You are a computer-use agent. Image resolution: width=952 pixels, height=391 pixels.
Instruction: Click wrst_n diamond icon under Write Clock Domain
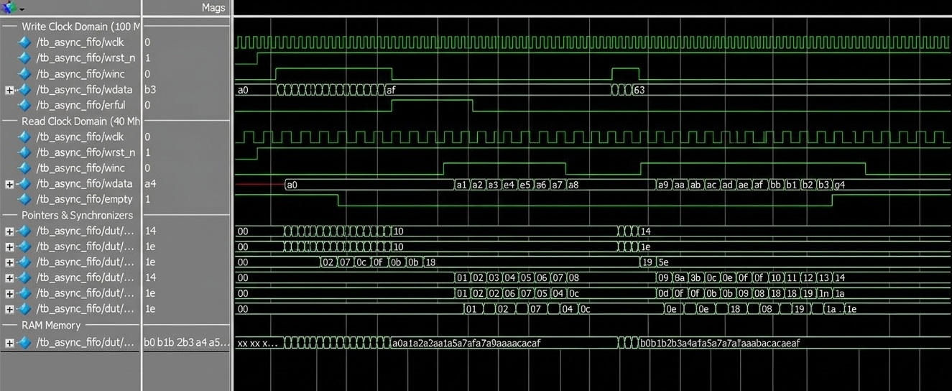coord(25,57)
